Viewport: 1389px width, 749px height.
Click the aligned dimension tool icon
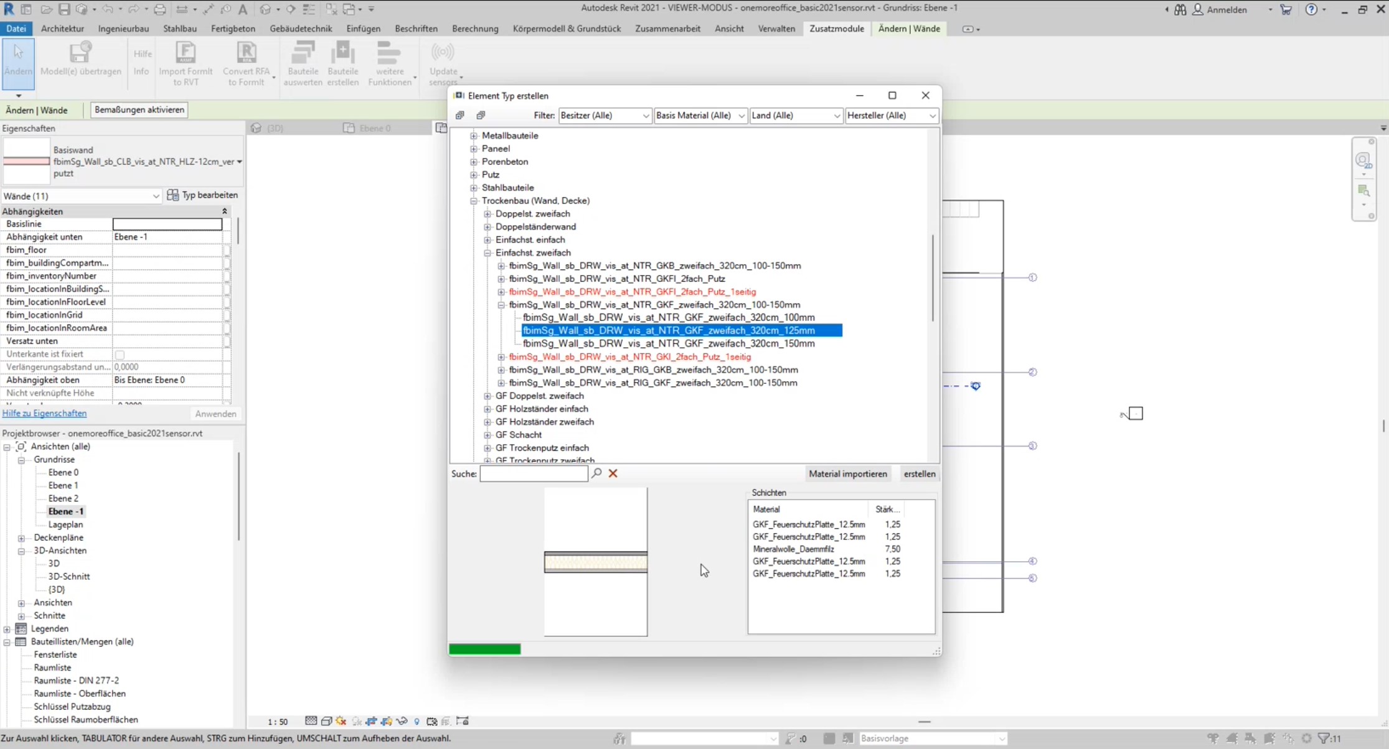click(209, 9)
